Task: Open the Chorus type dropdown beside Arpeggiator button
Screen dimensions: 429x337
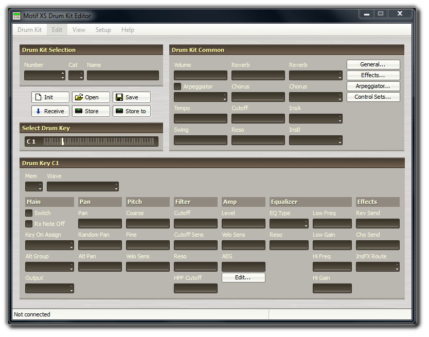Action: (x=316, y=97)
